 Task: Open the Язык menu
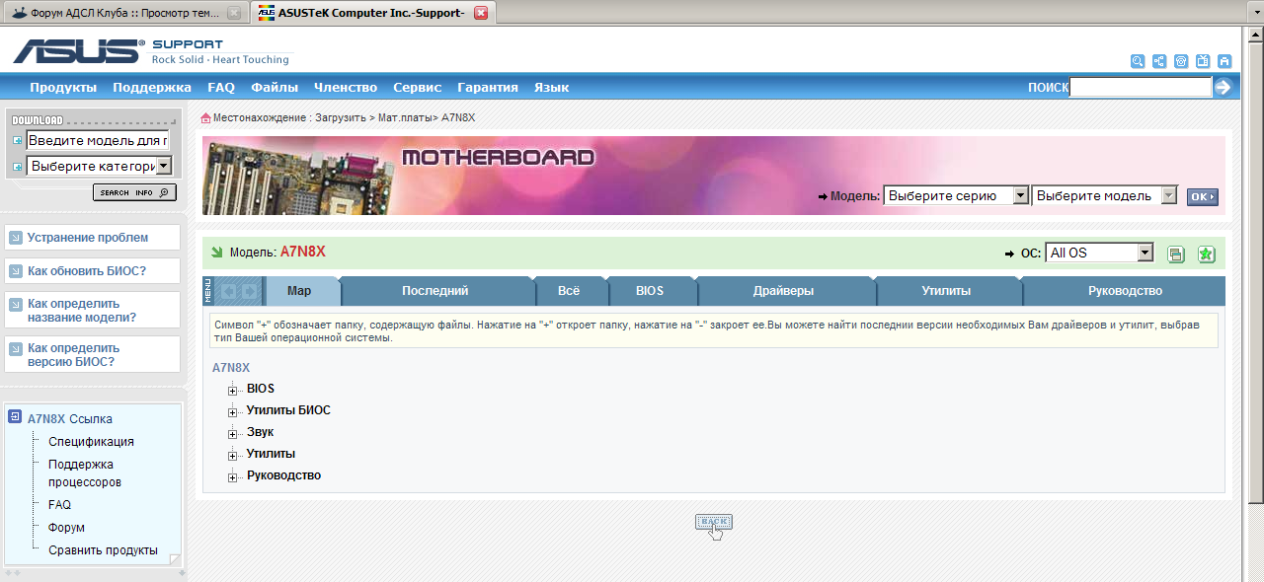coord(551,87)
